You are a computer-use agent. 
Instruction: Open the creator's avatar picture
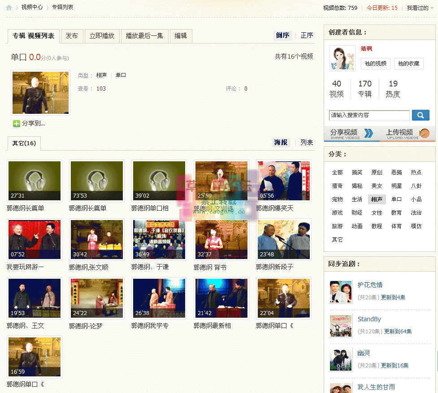point(343,58)
